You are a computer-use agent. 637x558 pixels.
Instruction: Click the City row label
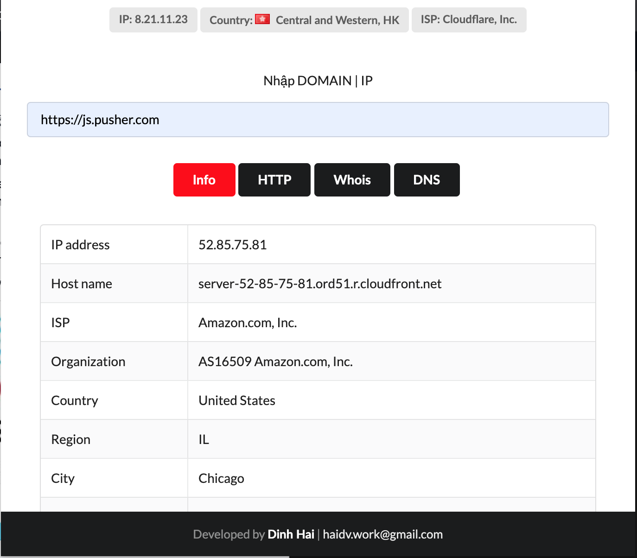[x=63, y=478]
